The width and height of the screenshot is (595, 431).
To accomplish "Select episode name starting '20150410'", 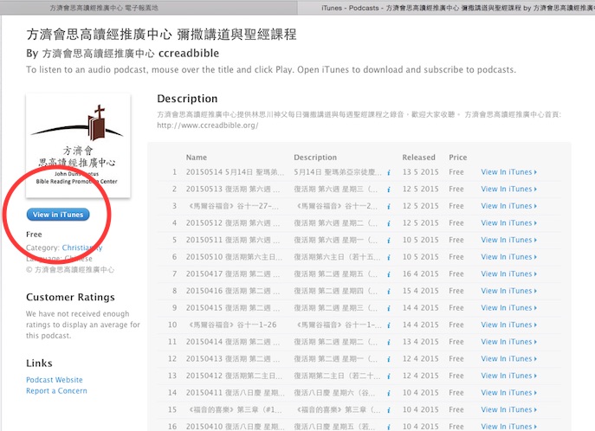I will click(x=235, y=427).
